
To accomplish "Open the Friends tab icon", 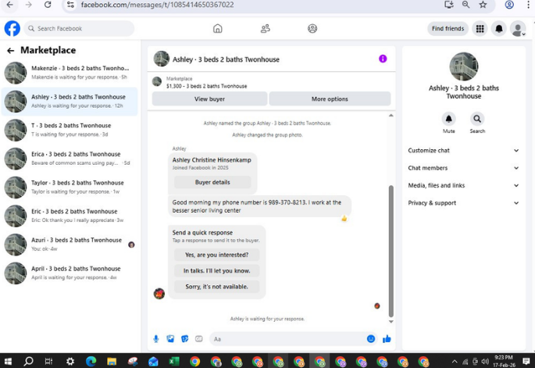I will click(x=265, y=28).
